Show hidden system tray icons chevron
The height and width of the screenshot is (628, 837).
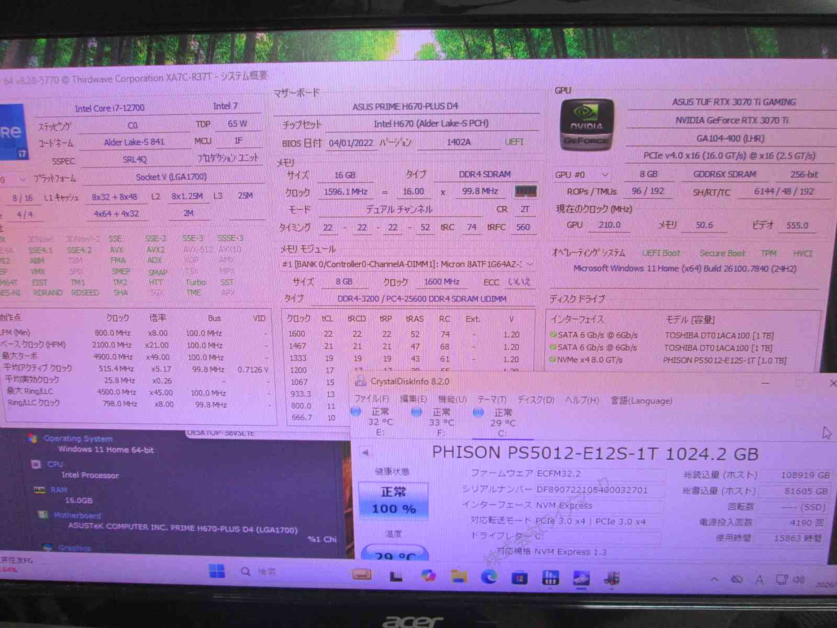pyautogui.click(x=714, y=579)
